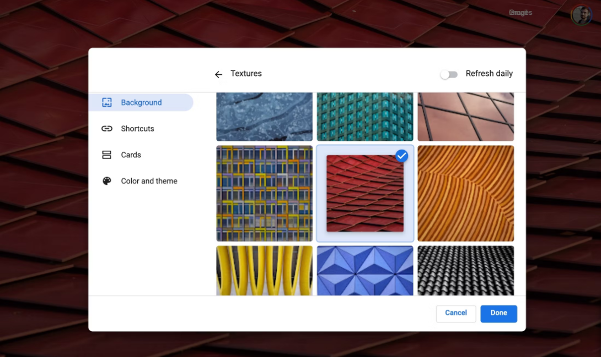601x357 pixels.
Task: Click the blue checkmark on the red tiles
Action: tap(402, 156)
